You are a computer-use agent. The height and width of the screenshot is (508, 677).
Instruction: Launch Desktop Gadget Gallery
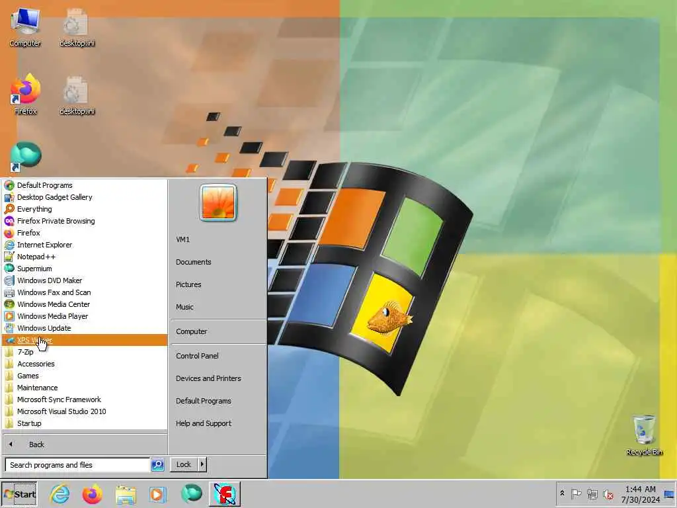pyautogui.click(x=85, y=197)
